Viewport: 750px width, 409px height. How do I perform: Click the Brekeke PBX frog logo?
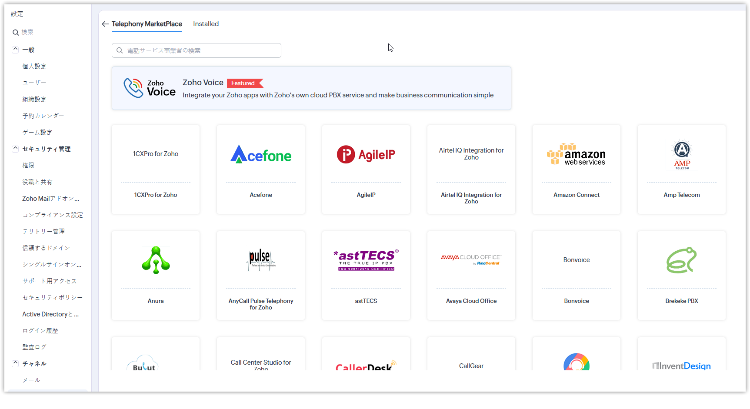coord(682,260)
